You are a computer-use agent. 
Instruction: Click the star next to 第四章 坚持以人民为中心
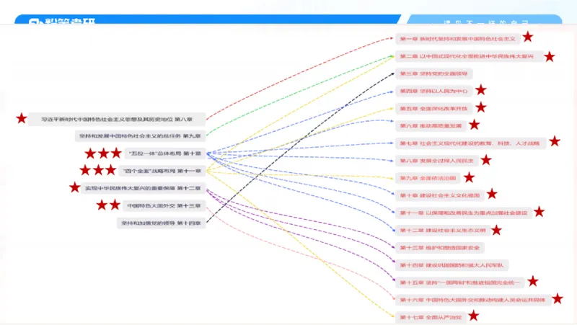(481, 91)
